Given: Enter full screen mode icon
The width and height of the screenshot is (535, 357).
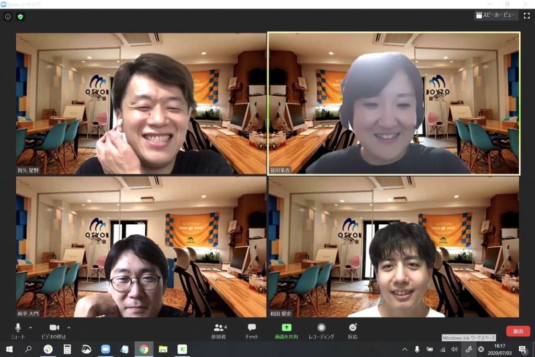Looking at the screenshot, I should point(527,16).
